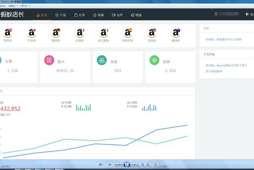Open the 仓库 warehouse tab

tap(117, 15)
